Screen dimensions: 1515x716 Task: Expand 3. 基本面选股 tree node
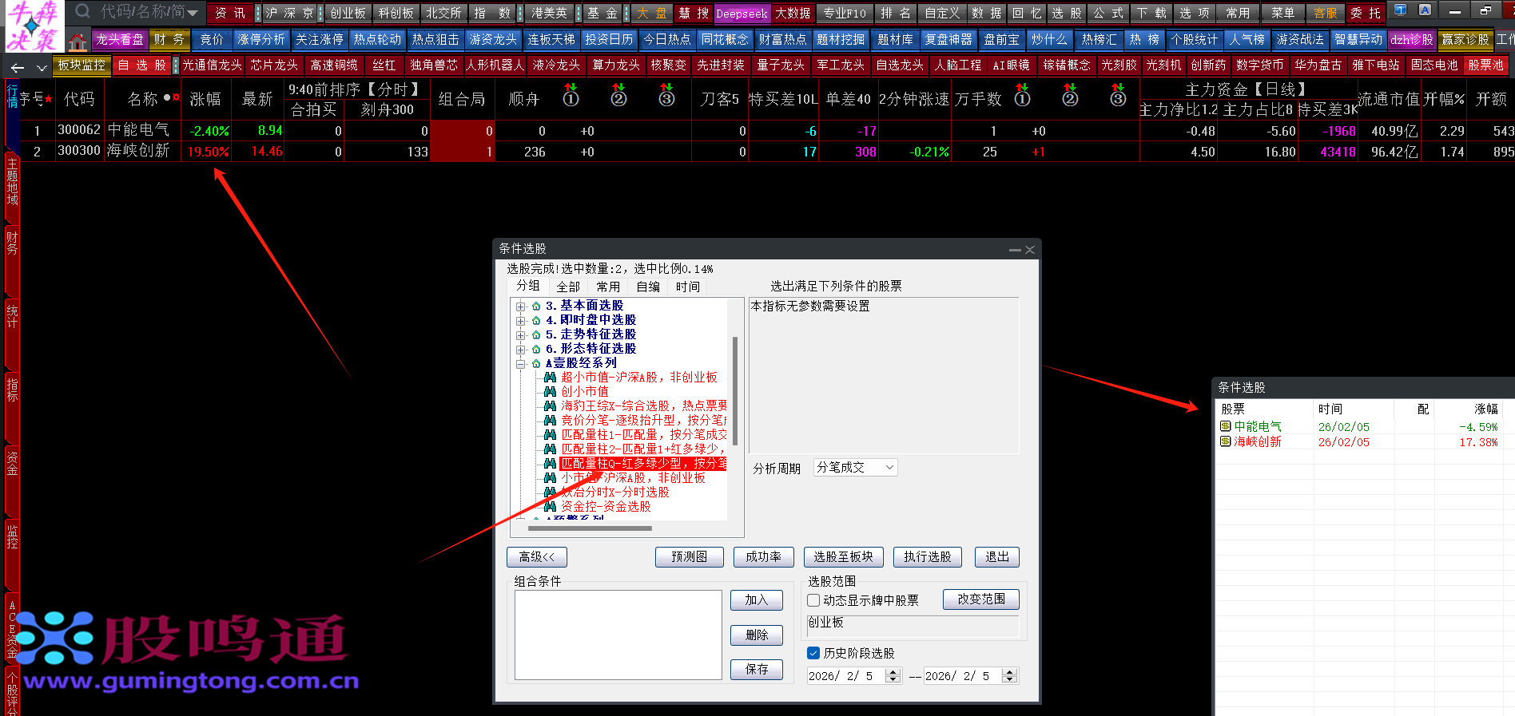coord(521,307)
